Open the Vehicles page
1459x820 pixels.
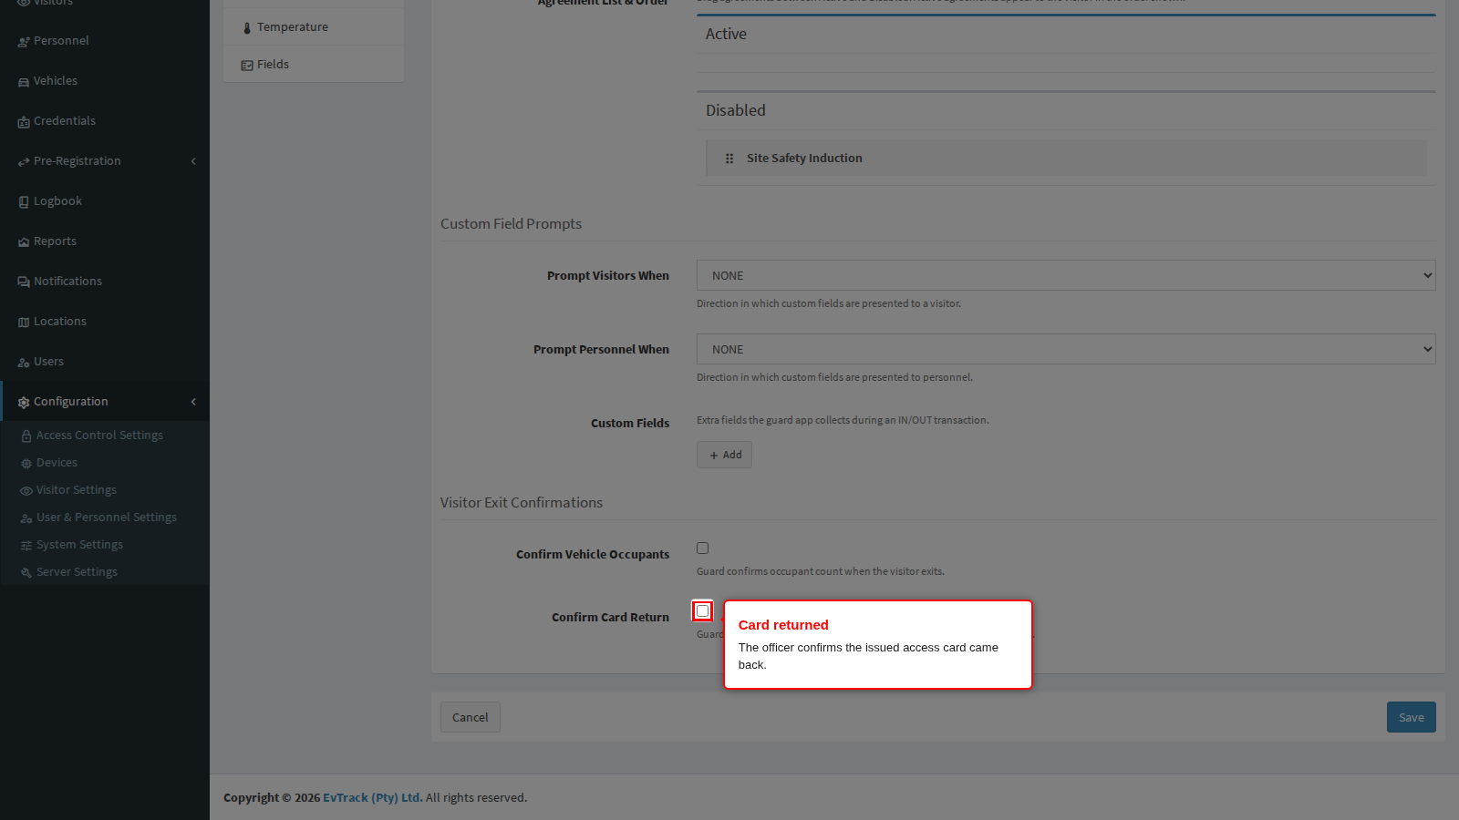click(105, 81)
